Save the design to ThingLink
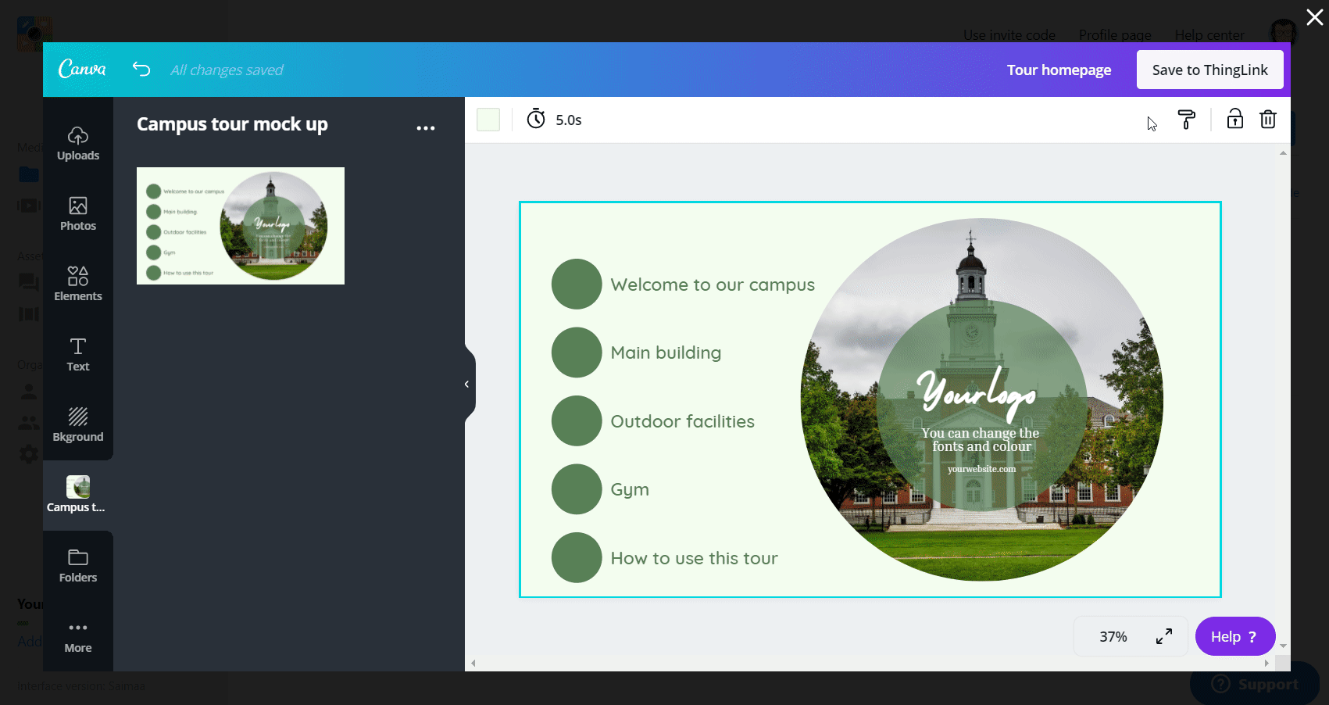This screenshot has height=705, width=1329. point(1209,70)
